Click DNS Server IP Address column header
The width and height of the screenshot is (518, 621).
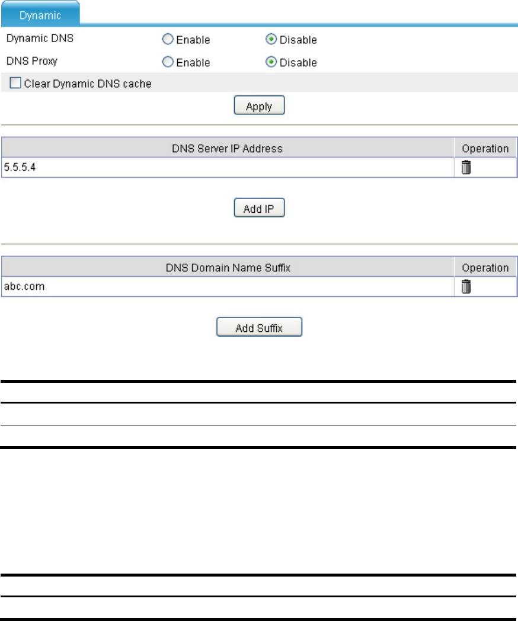[228, 148]
